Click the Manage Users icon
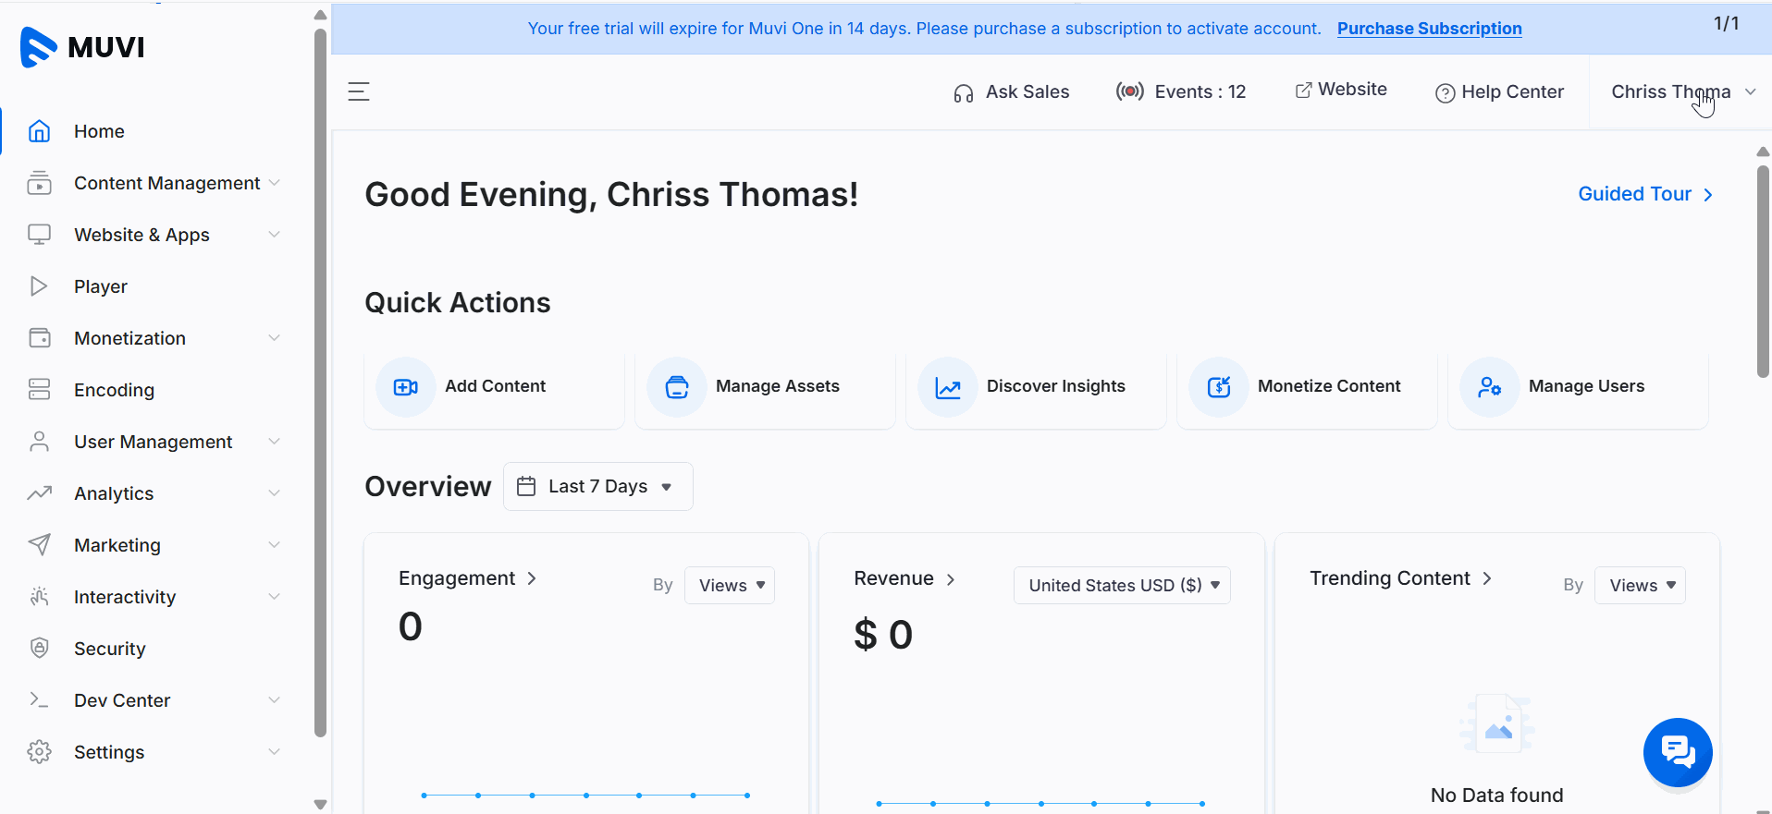1772x814 pixels. pyautogui.click(x=1489, y=387)
